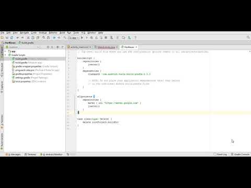Screen dimensions: 251x188
Task: Select the Gradle Scripts tree node
Action: point(17,55)
